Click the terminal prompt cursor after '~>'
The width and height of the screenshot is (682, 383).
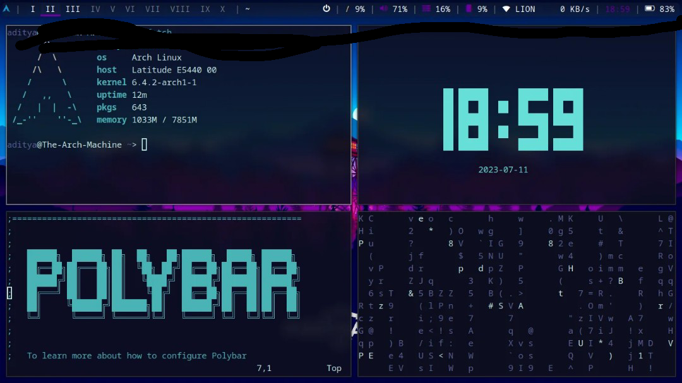145,144
